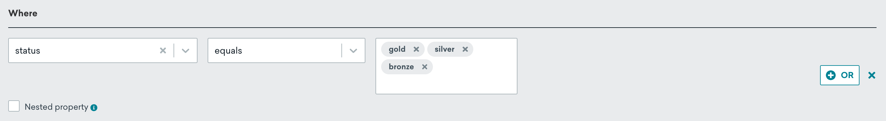This screenshot has width=886, height=121.
Task: Click the Where section heading
Action: (23, 13)
